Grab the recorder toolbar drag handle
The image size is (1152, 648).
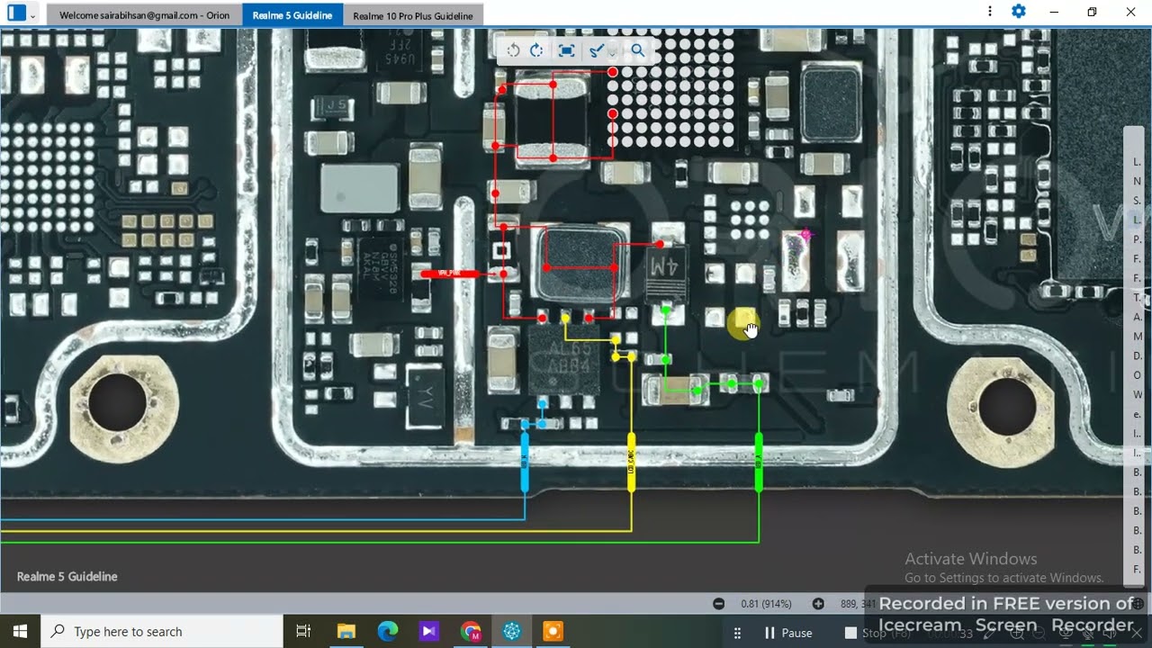click(x=737, y=633)
